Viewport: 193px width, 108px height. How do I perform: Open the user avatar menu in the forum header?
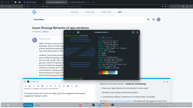159,19
